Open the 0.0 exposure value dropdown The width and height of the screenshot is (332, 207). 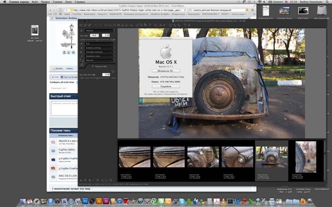tap(98, 44)
